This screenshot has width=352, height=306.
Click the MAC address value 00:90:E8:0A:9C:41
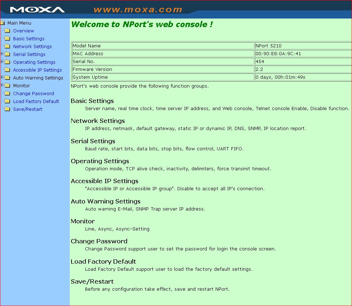(x=303, y=54)
